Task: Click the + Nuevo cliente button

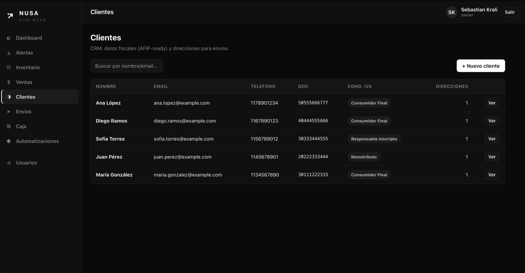Action: click(x=481, y=66)
